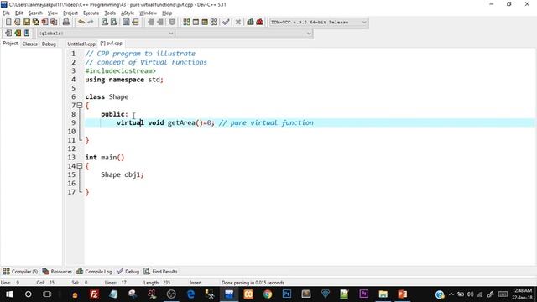Create a new source file from toolbar
This screenshot has width=537, height=302.
8,23
